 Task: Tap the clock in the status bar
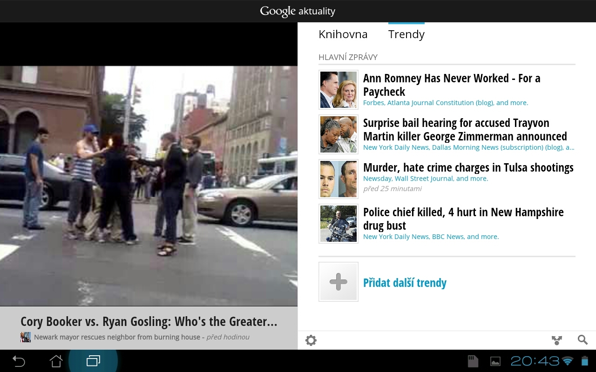tap(535, 360)
